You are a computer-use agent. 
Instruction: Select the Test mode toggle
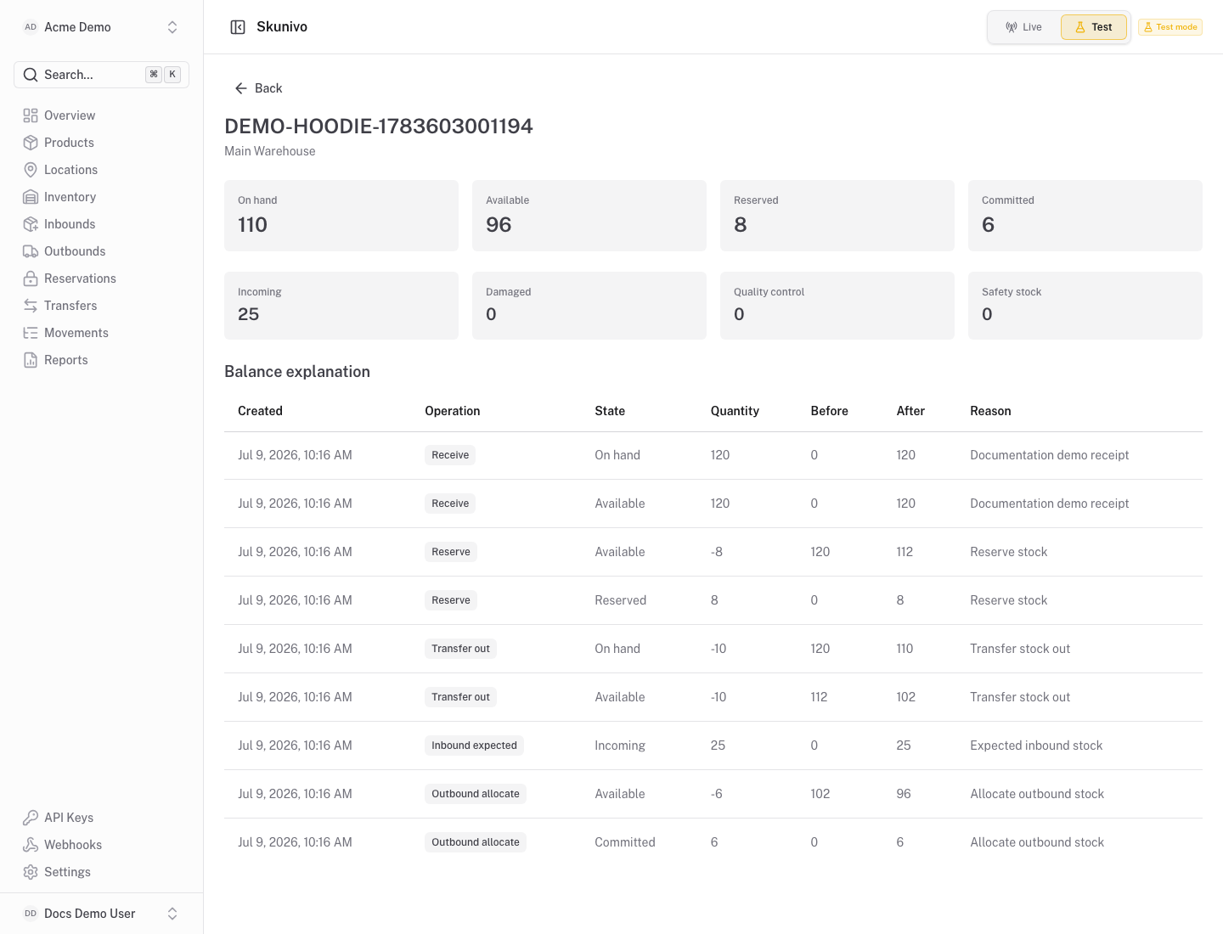pyautogui.click(x=1094, y=27)
